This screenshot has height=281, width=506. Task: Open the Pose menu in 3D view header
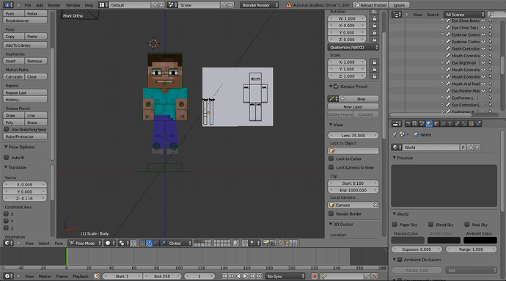(59, 243)
